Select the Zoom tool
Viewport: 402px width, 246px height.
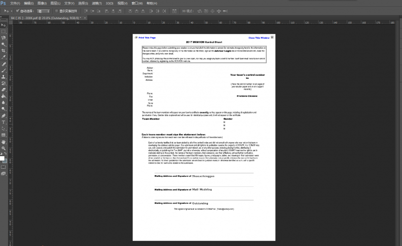click(x=4, y=148)
